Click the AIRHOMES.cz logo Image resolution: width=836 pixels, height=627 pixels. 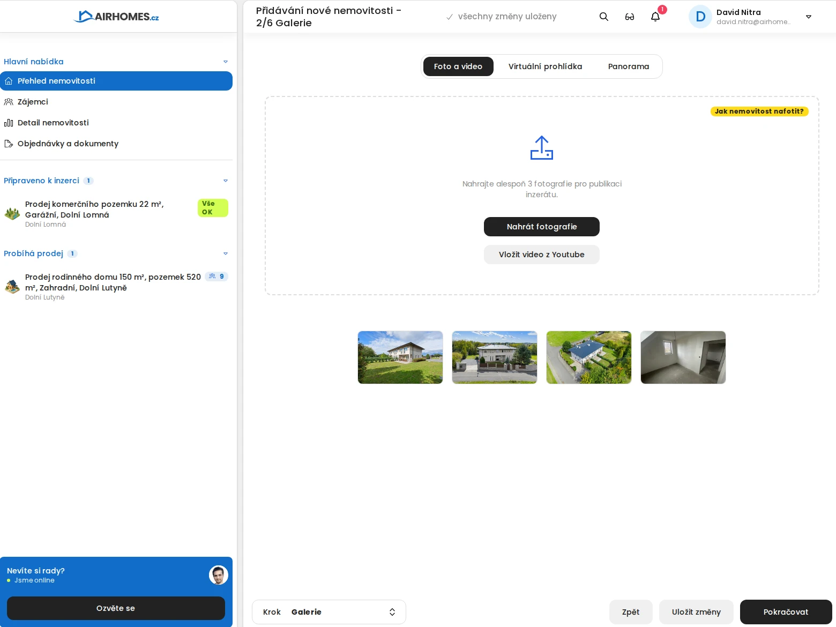[x=116, y=17]
